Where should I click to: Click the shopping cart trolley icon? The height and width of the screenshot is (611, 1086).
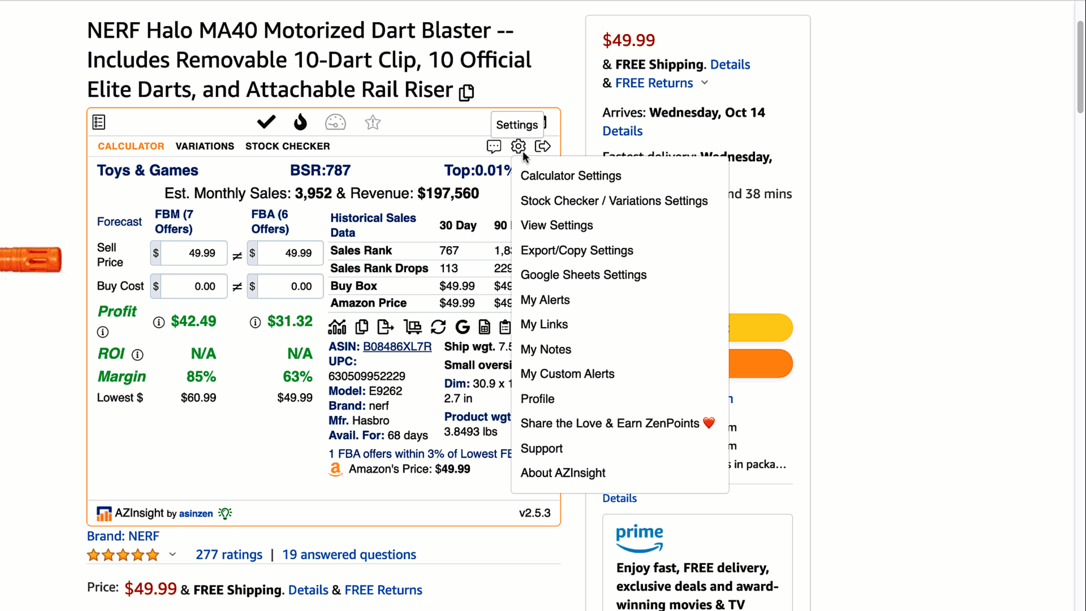(413, 326)
